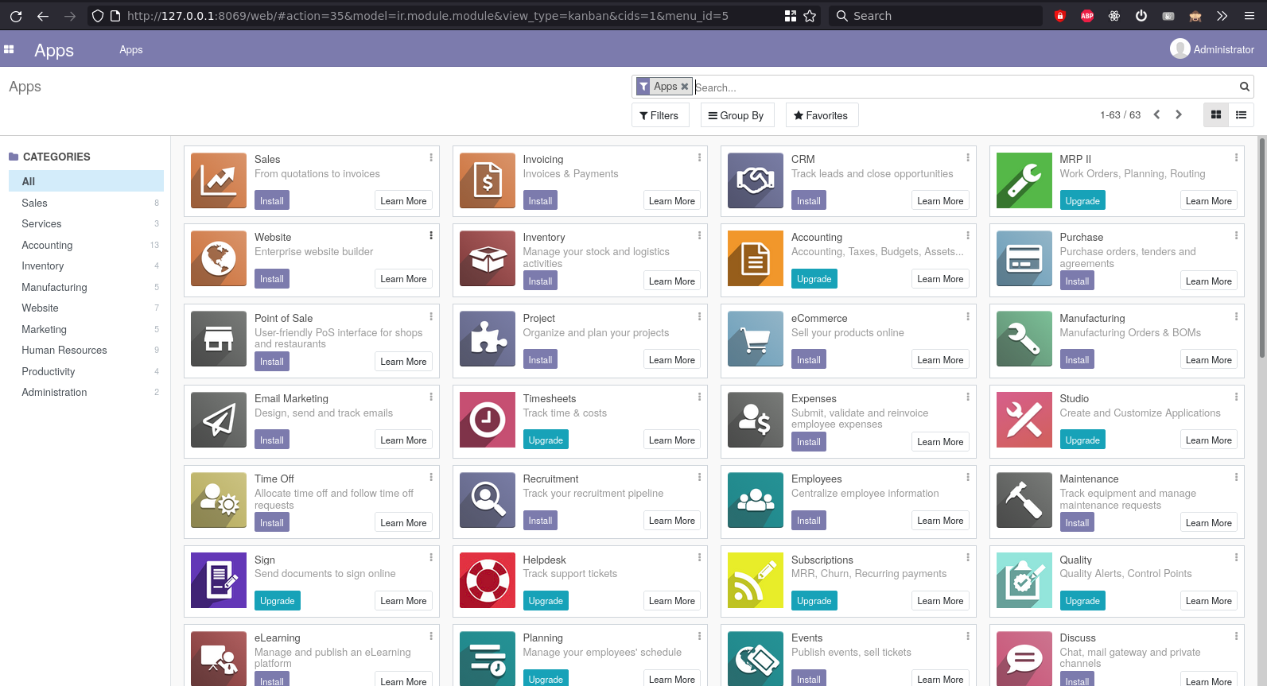Viewport: 1267px width, 686px height.
Task: Open the main apps grid menu icon
Action: click(9, 49)
